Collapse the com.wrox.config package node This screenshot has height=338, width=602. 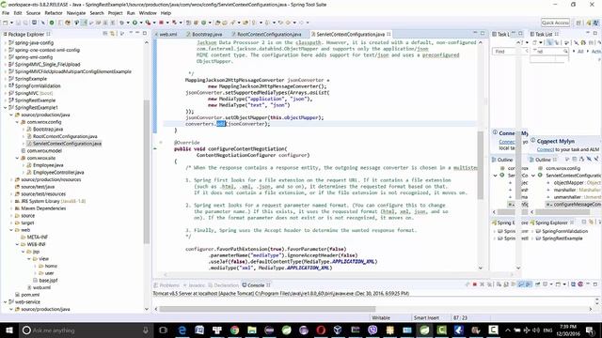pyautogui.click(x=17, y=122)
